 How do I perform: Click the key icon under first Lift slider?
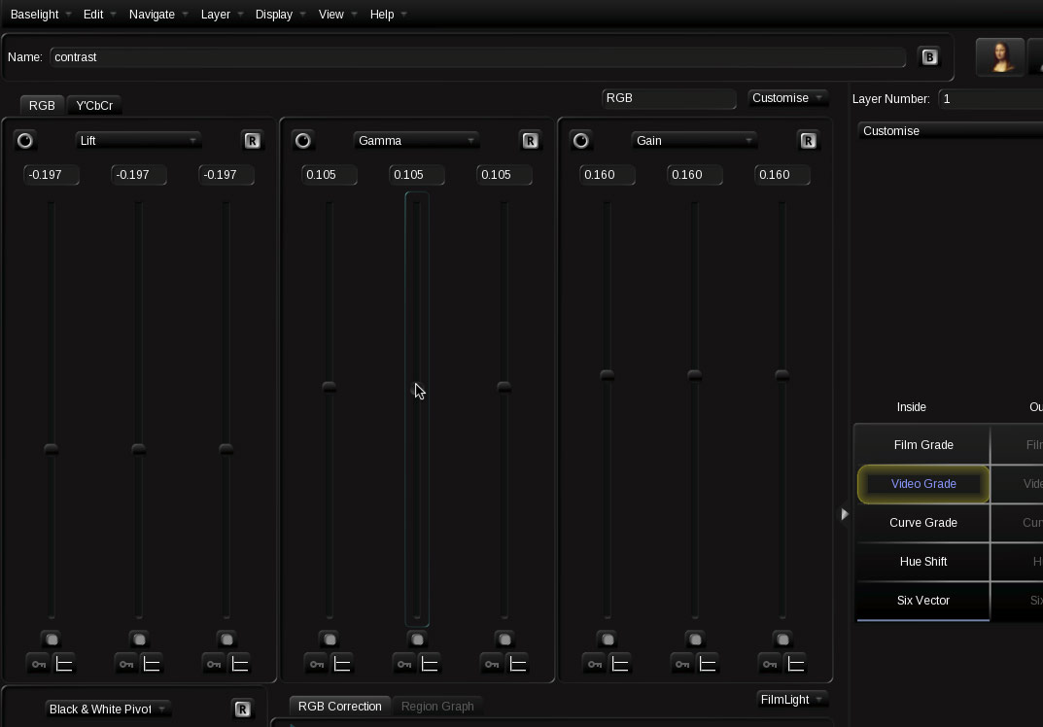[39, 664]
